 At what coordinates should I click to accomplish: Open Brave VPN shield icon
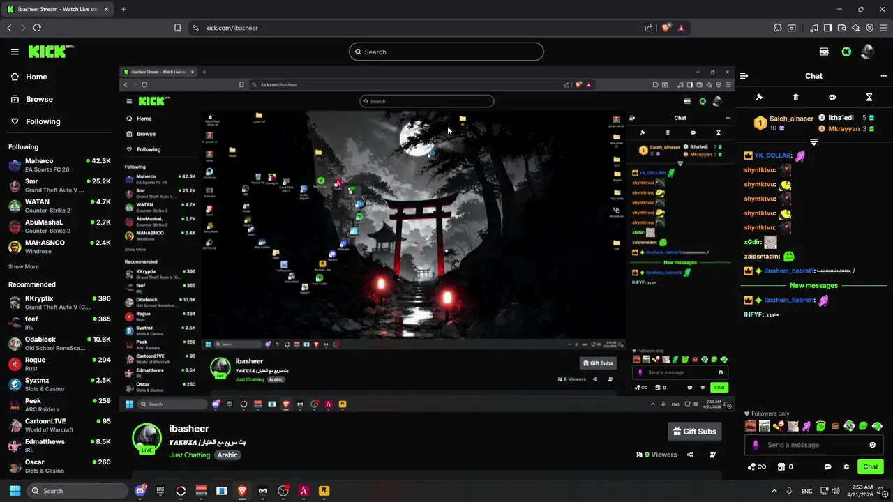point(870,28)
